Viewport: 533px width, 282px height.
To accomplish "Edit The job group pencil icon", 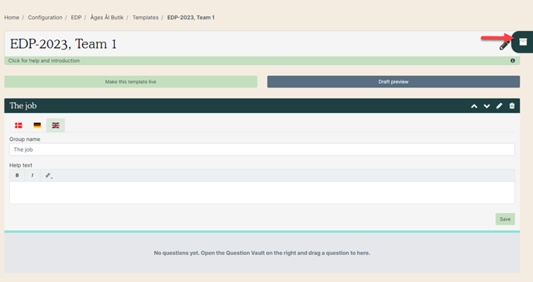I will coord(500,105).
